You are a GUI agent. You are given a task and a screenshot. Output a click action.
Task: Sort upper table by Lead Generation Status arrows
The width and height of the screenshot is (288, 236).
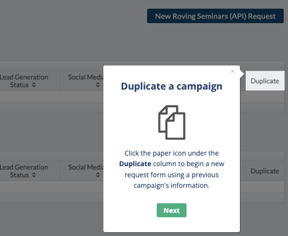click(x=34, y=85)
